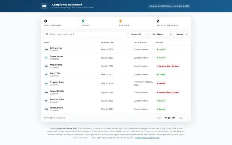
Task: Click Robert King's KR avatar
Action: click(x=46, y=66)
